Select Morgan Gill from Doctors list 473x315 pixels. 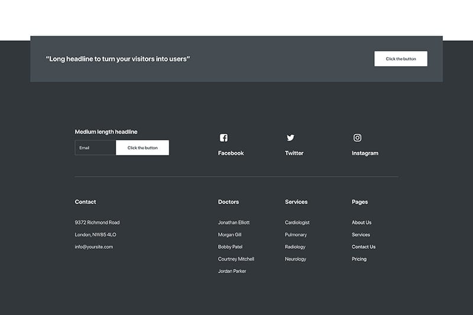pos(229,235)
